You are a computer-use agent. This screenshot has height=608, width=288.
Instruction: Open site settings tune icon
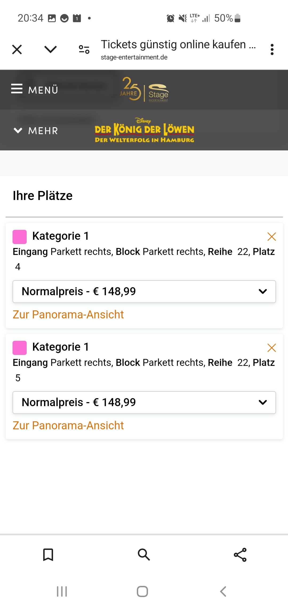[84, 50]
